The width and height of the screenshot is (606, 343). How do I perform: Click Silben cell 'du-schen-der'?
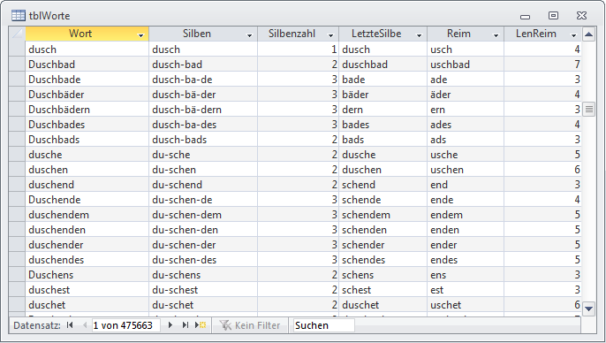[203, 245]
